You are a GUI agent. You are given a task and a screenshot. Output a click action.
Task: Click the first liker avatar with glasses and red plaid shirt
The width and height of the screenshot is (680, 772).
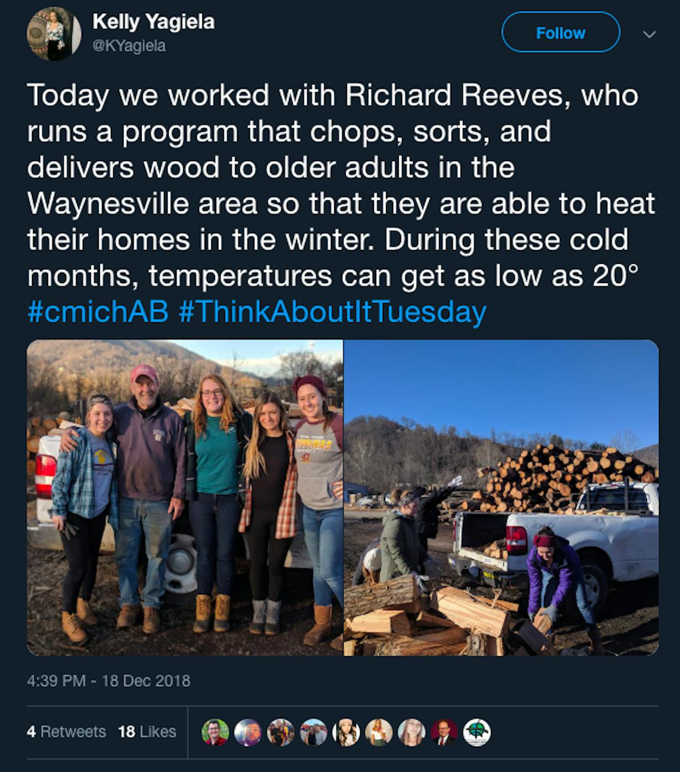coord(215,732)
